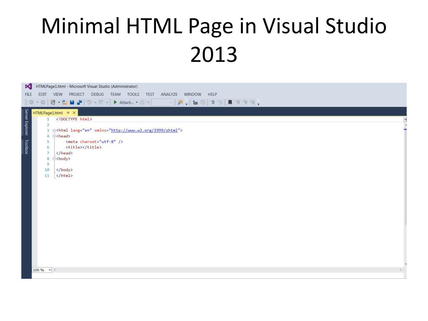Open the HELP menu

(212, 94)
